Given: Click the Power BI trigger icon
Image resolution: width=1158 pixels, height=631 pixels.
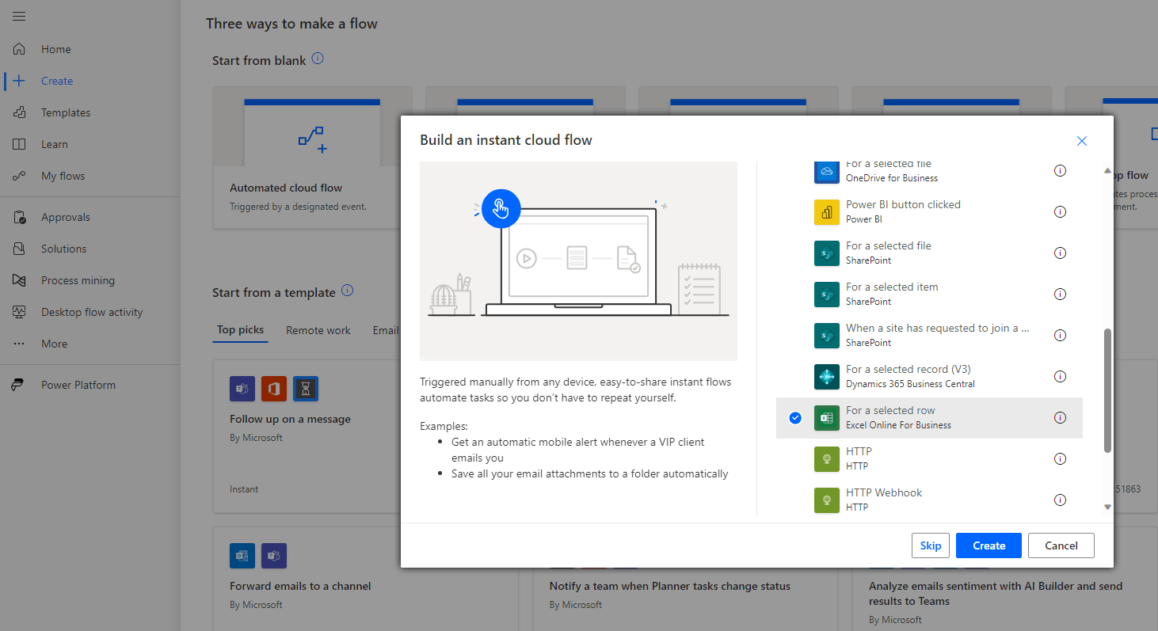Looking at the screenshot, I should [827, 212].
